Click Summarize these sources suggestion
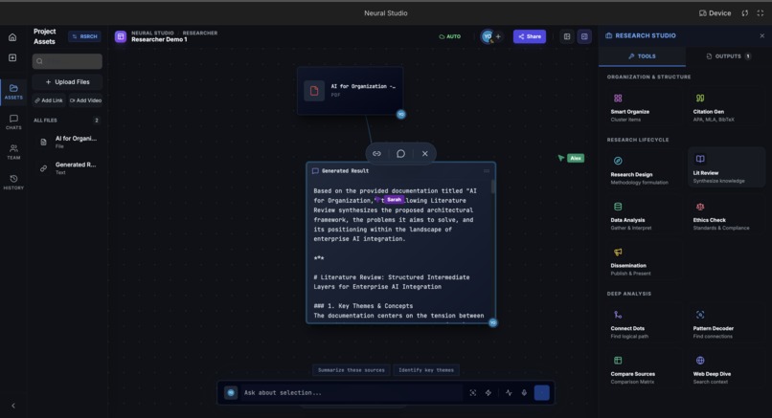Image resolution: width=772 pixels, height=418 pixels. (x=352, y=370)
